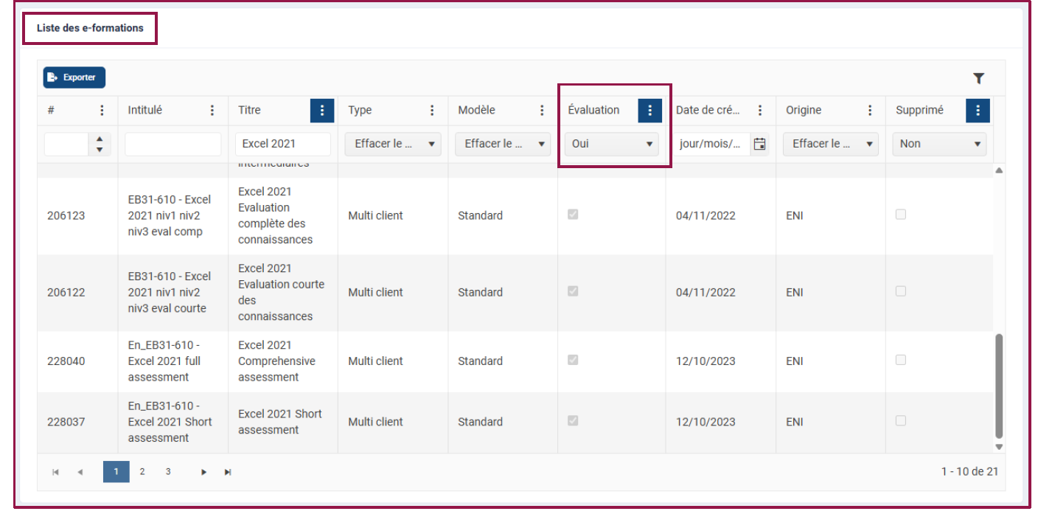The height and width of the screenshot is (514, 1038).
Task: Go to page 3 in pagination
Action: point(168,472)
